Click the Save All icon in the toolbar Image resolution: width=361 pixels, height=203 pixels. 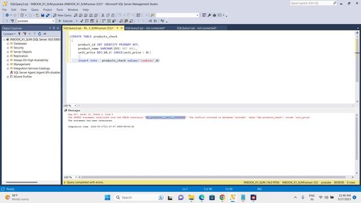tap(47, 15)
